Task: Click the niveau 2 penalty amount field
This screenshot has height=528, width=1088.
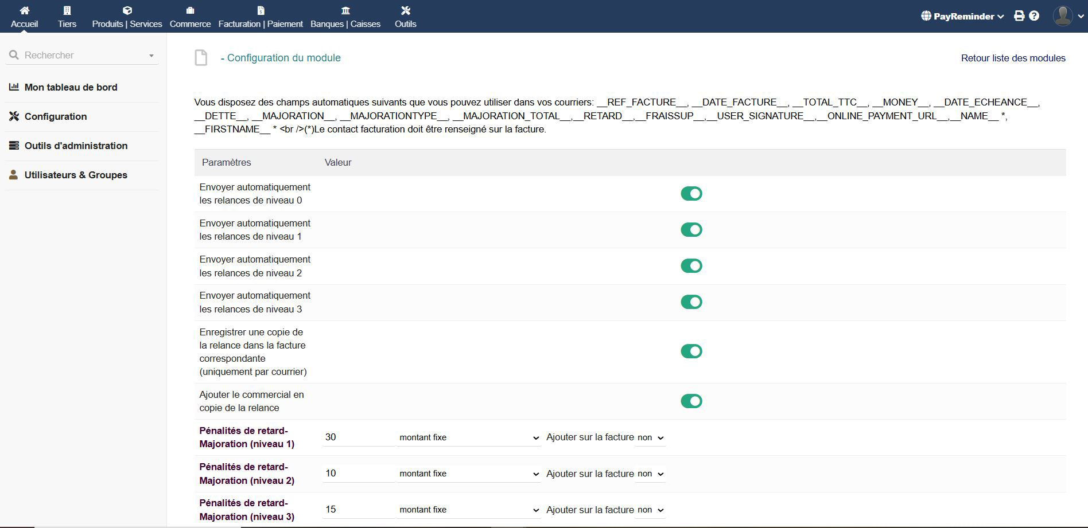Action: (x=358, y=474)
